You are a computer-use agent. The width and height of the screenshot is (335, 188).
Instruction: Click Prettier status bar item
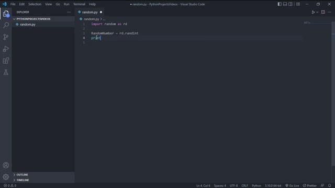310,186
